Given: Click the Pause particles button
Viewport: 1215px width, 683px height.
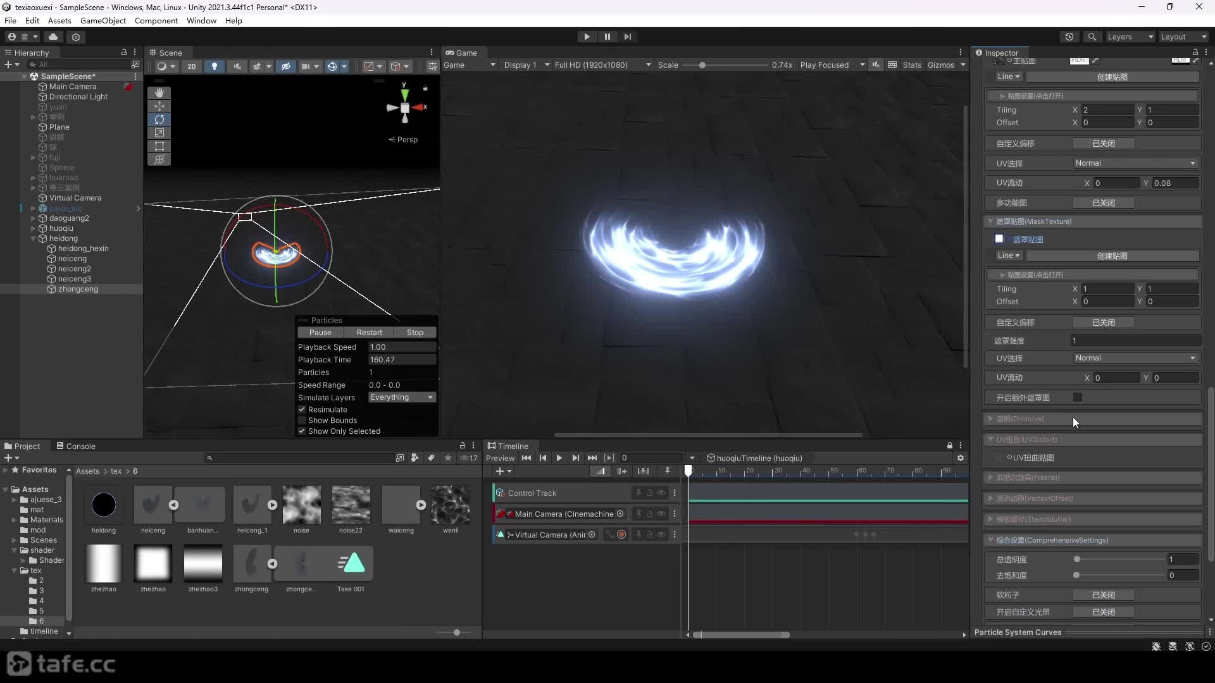Looking at the screenshot, I should click(x=320, y=332).
